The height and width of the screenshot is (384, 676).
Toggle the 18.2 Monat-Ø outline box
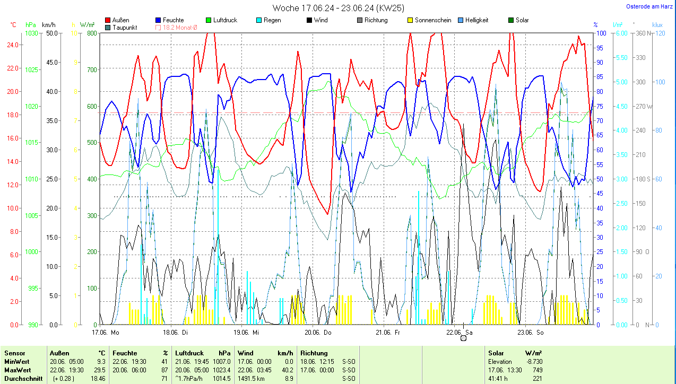tap(159, 28)
